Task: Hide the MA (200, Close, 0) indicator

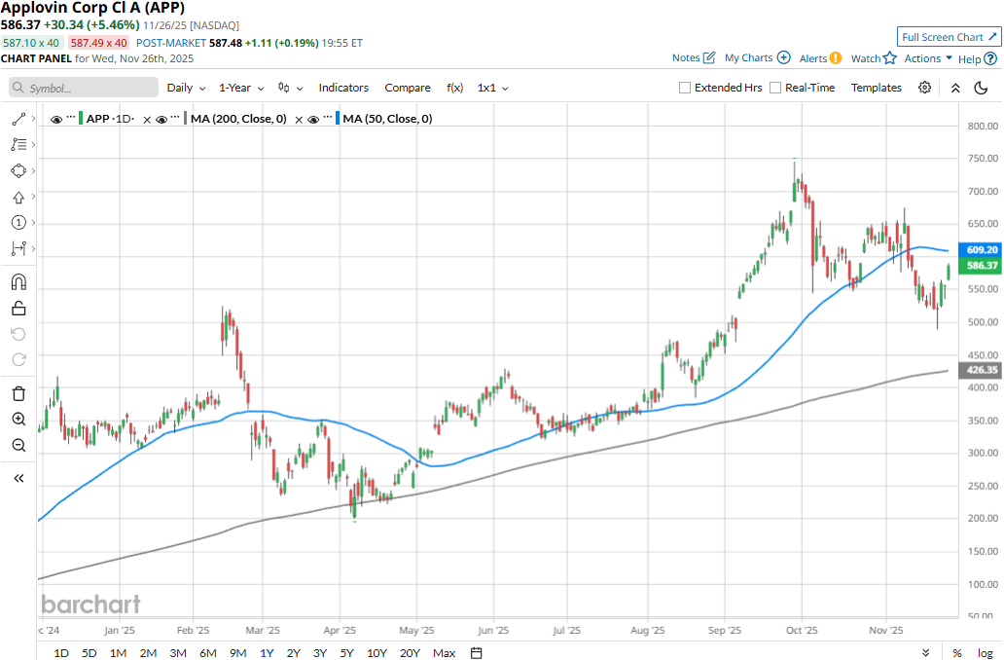Action: pyautogui.click(x=162, y=119)
